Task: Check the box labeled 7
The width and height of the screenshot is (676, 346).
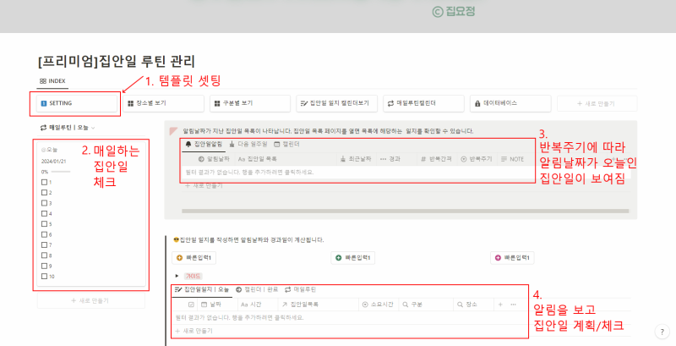Action: [x=44, y=244]
